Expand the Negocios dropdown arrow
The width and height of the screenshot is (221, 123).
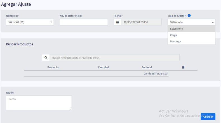pyautogui.click(x=51, y=22)
